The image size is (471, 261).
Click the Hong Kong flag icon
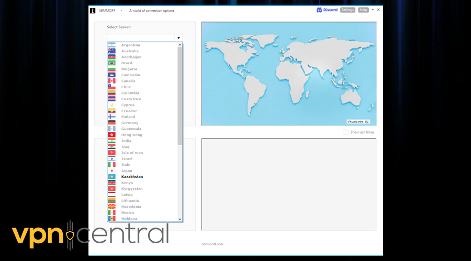[111, 135]
